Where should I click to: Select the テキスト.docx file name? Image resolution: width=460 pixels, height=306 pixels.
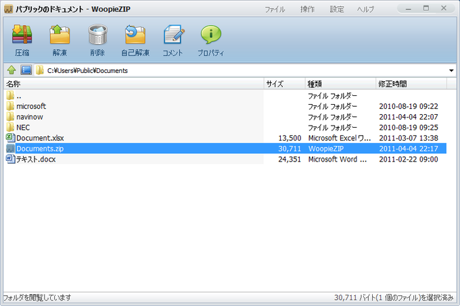coord(36,159)
